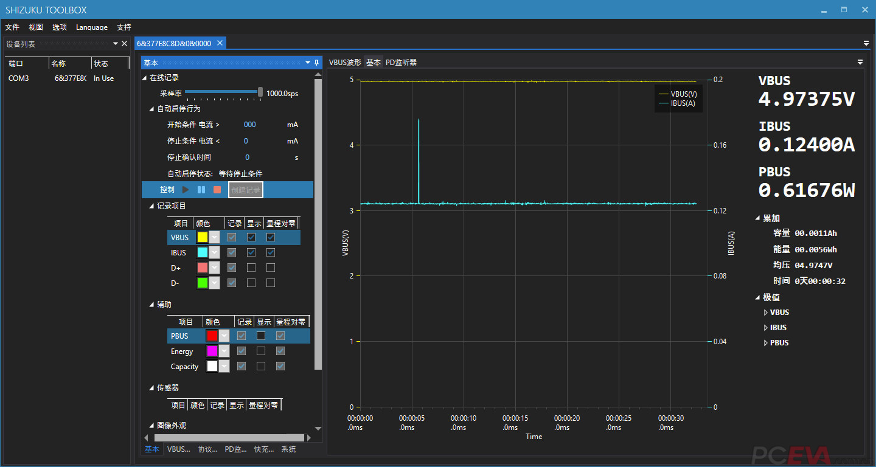Stop recording with the red square icon

click(217, 190)
